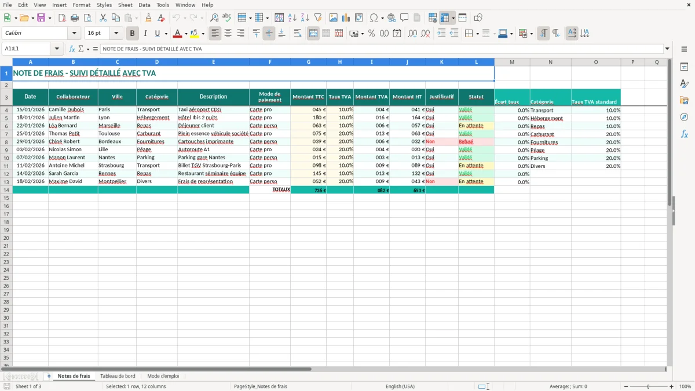Expand the font size dropdown

coord(116,34)
